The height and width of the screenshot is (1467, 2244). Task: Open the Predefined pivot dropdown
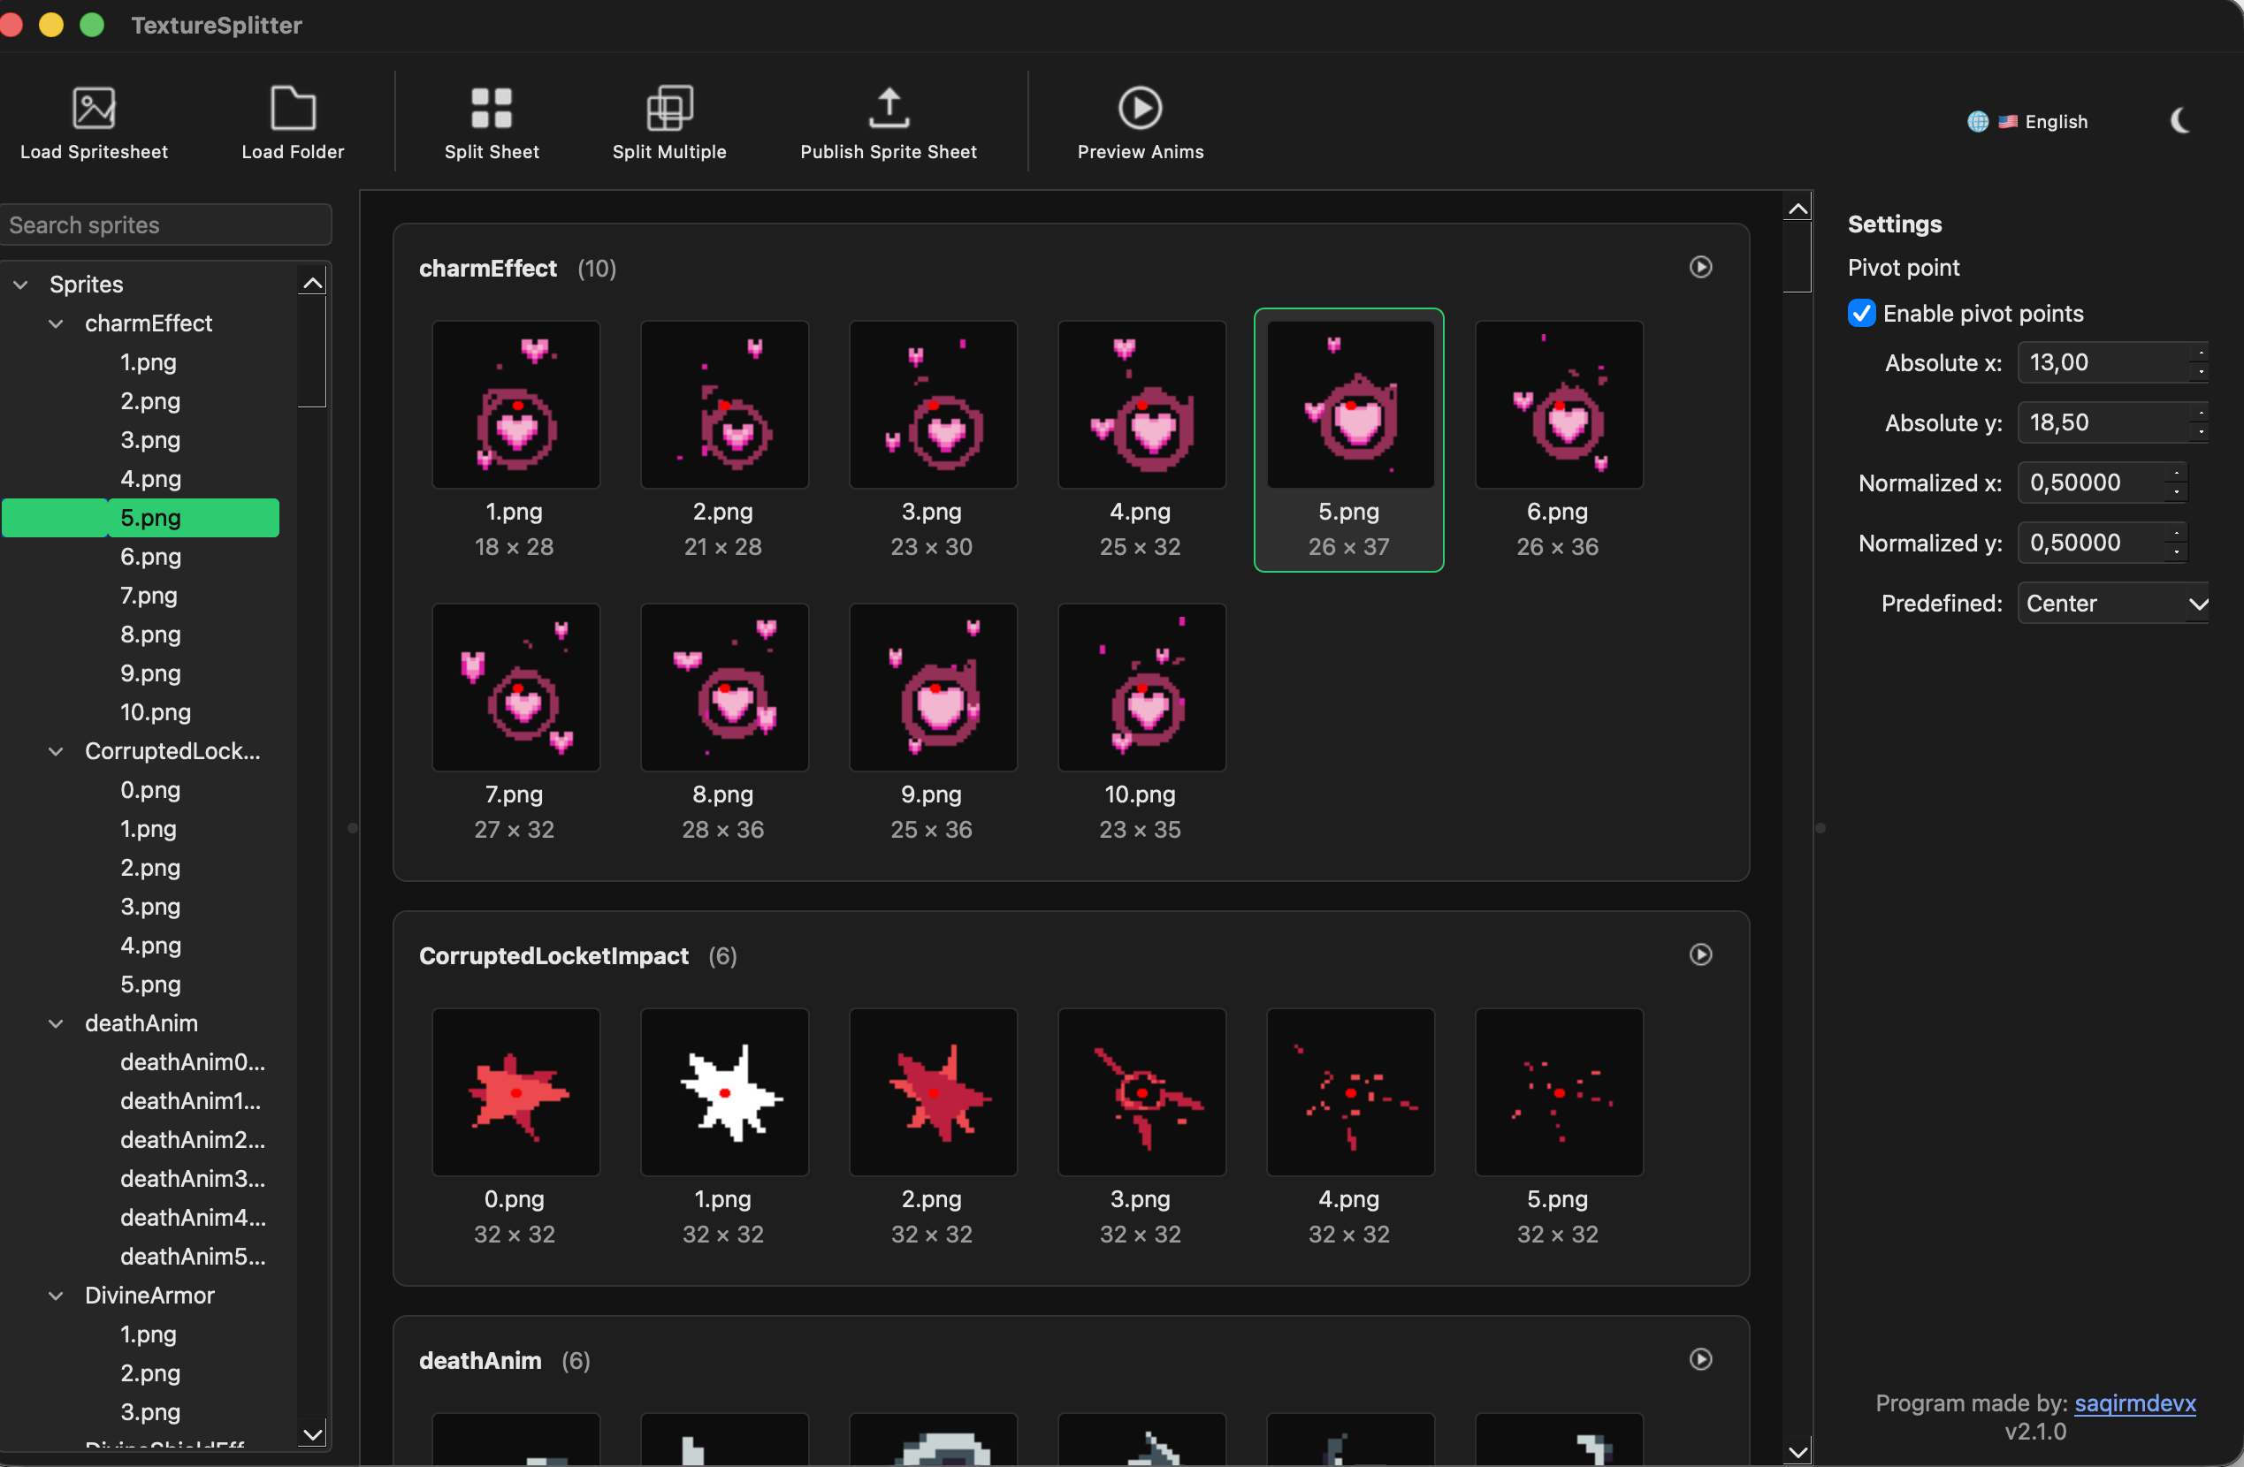point(2112,603)
